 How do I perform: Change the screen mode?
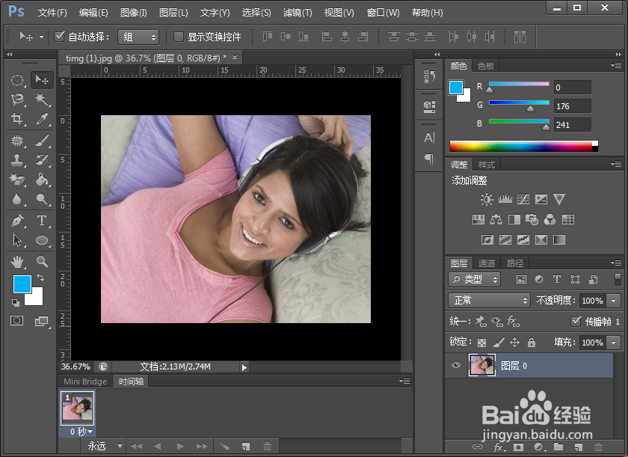(x=42, y=321)
